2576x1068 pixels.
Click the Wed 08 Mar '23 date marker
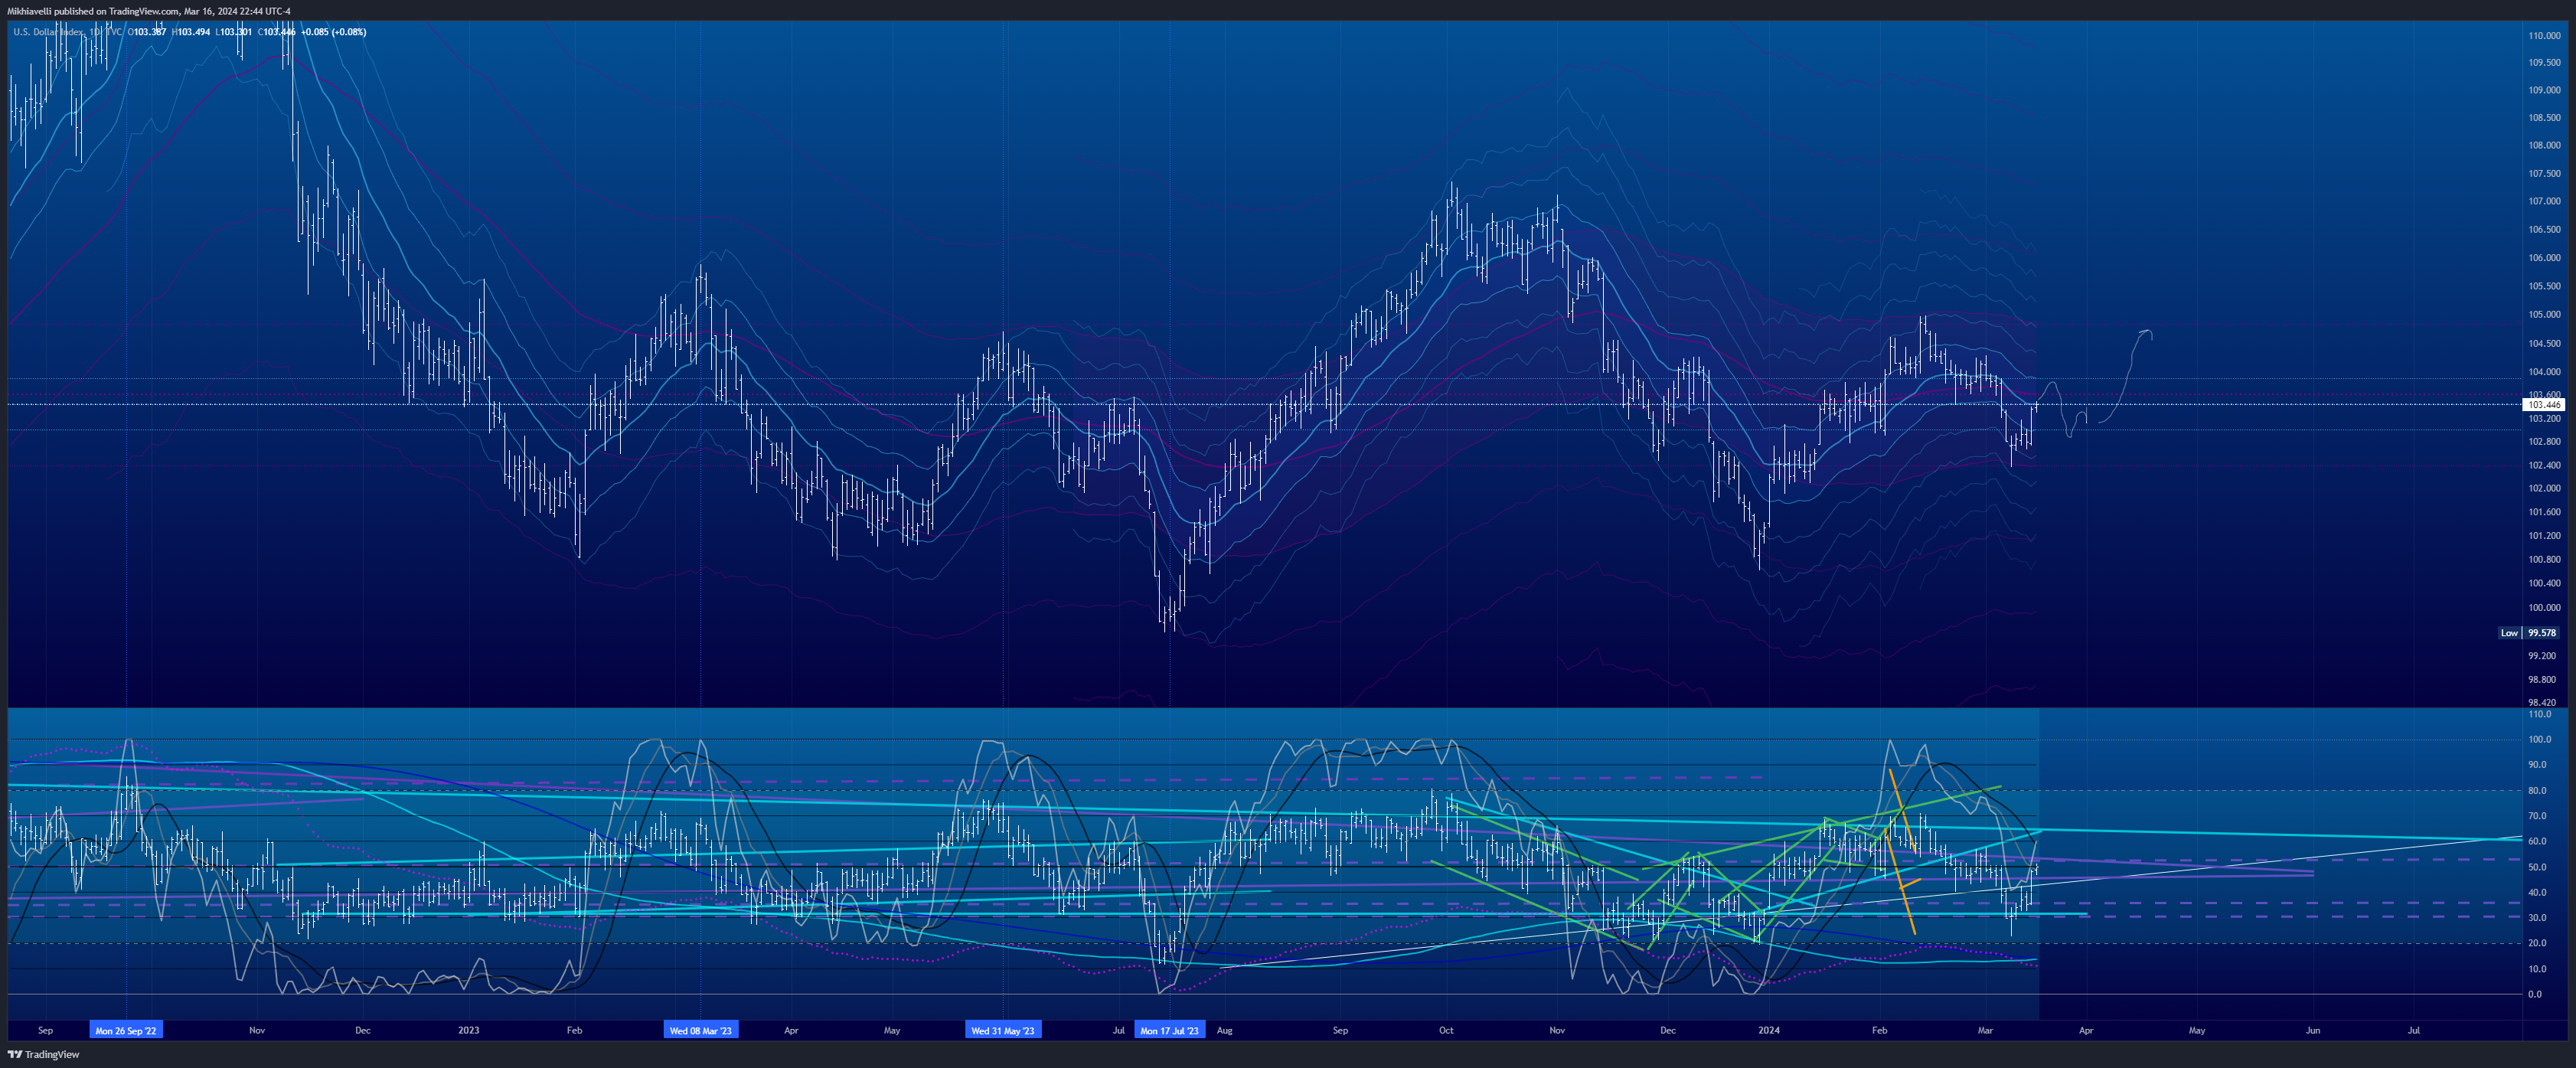(x=700, y=1030)
